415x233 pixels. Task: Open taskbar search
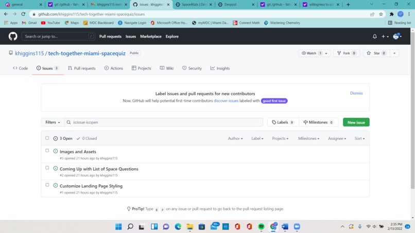coord(130,227)
